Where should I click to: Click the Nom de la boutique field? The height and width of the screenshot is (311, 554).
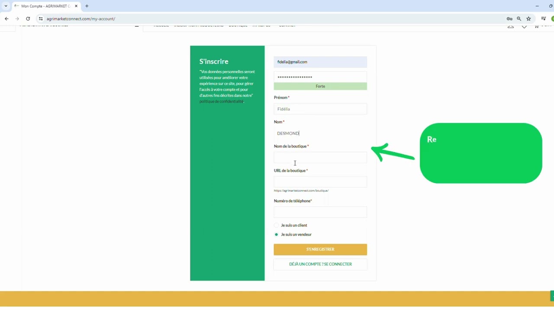pos(320,158)
